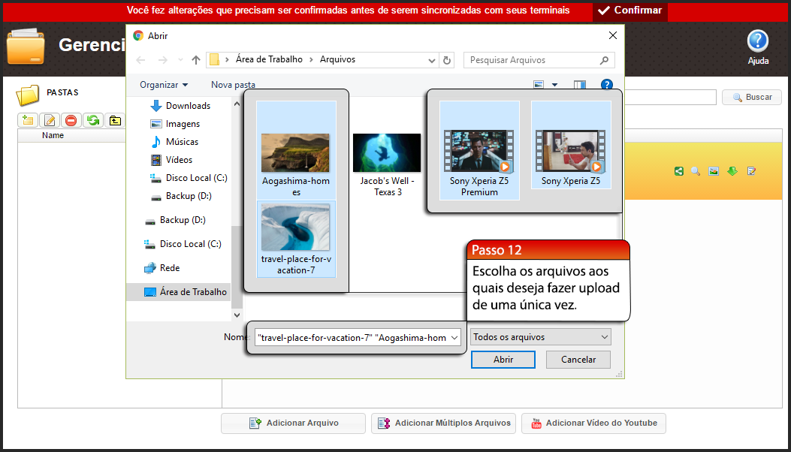The width and height of the screenshot is (791, 452).
Task: Create a new folder in the PASTAS panel
Action: (x=27, y=119)
